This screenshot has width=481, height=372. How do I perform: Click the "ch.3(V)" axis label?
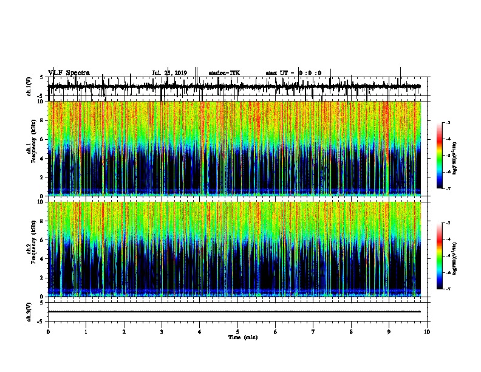coord(29,312)
